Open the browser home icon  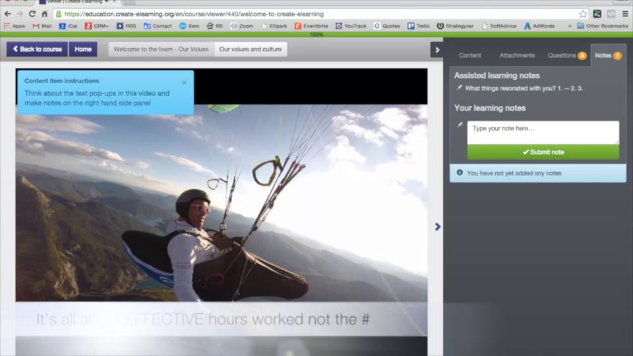(x=45, y=14)
